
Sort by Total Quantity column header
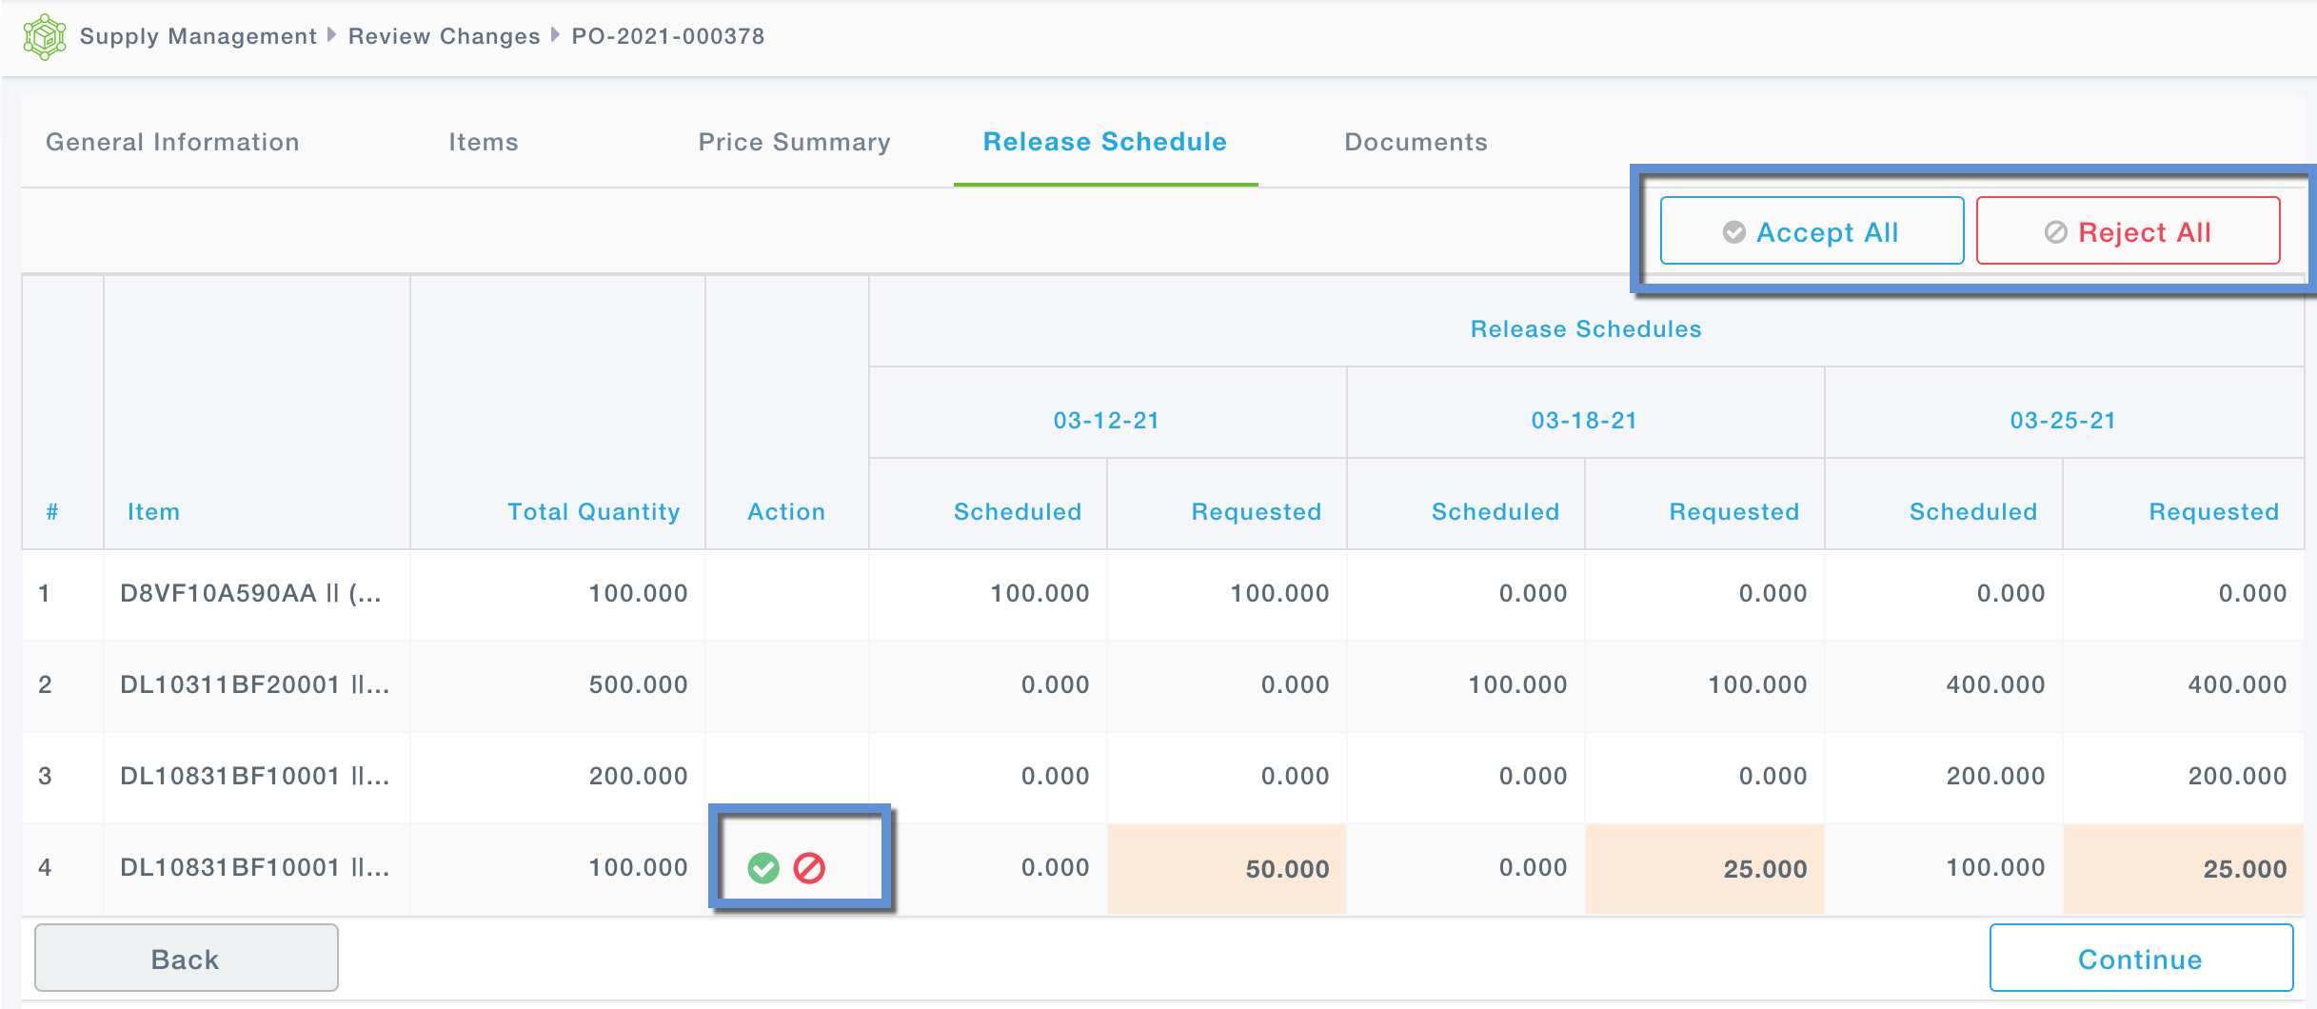click(593, 512)
